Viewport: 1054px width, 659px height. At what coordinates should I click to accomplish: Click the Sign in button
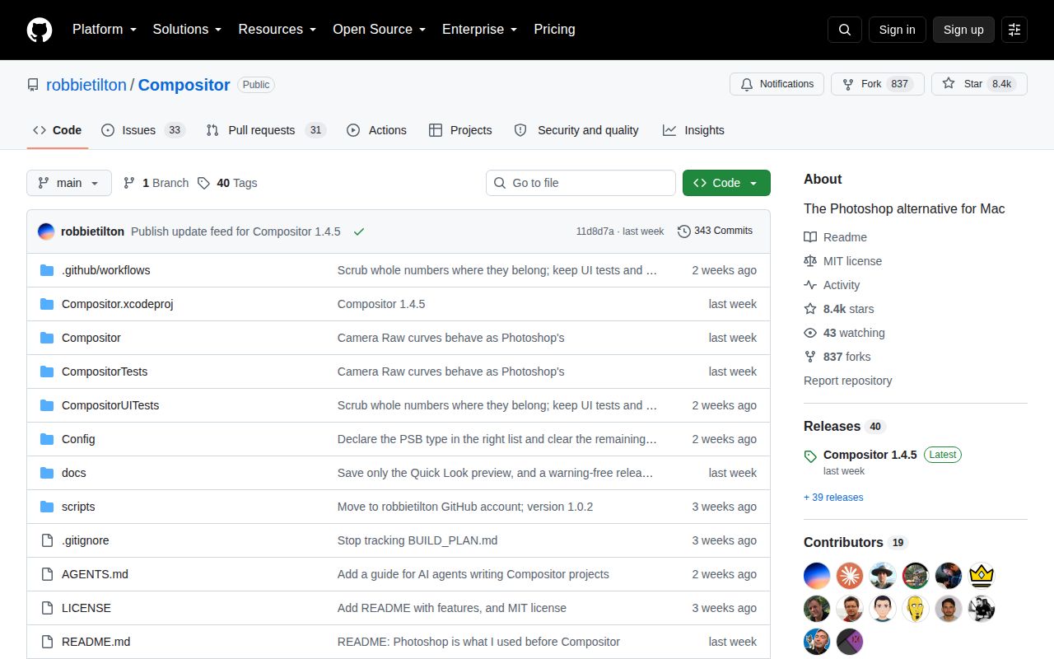[897, 30]
